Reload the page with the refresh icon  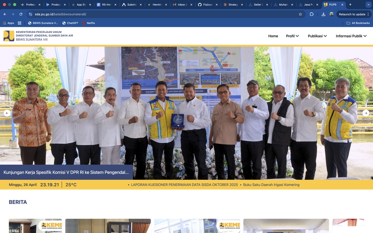click(x=21, y=14)
